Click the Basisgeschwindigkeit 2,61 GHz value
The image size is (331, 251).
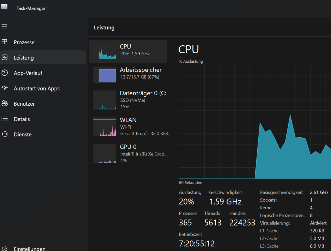pos(319,192)
